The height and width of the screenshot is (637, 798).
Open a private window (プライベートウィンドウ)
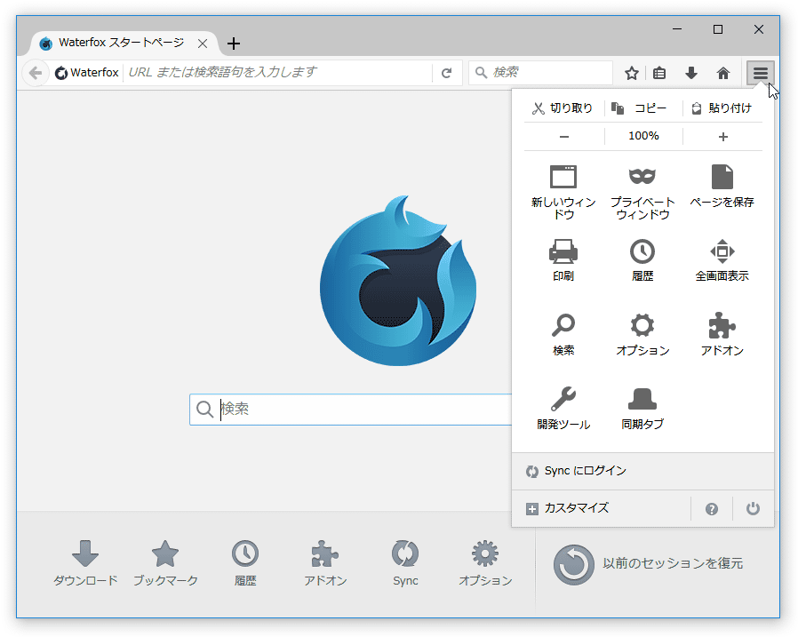point(642,192)
